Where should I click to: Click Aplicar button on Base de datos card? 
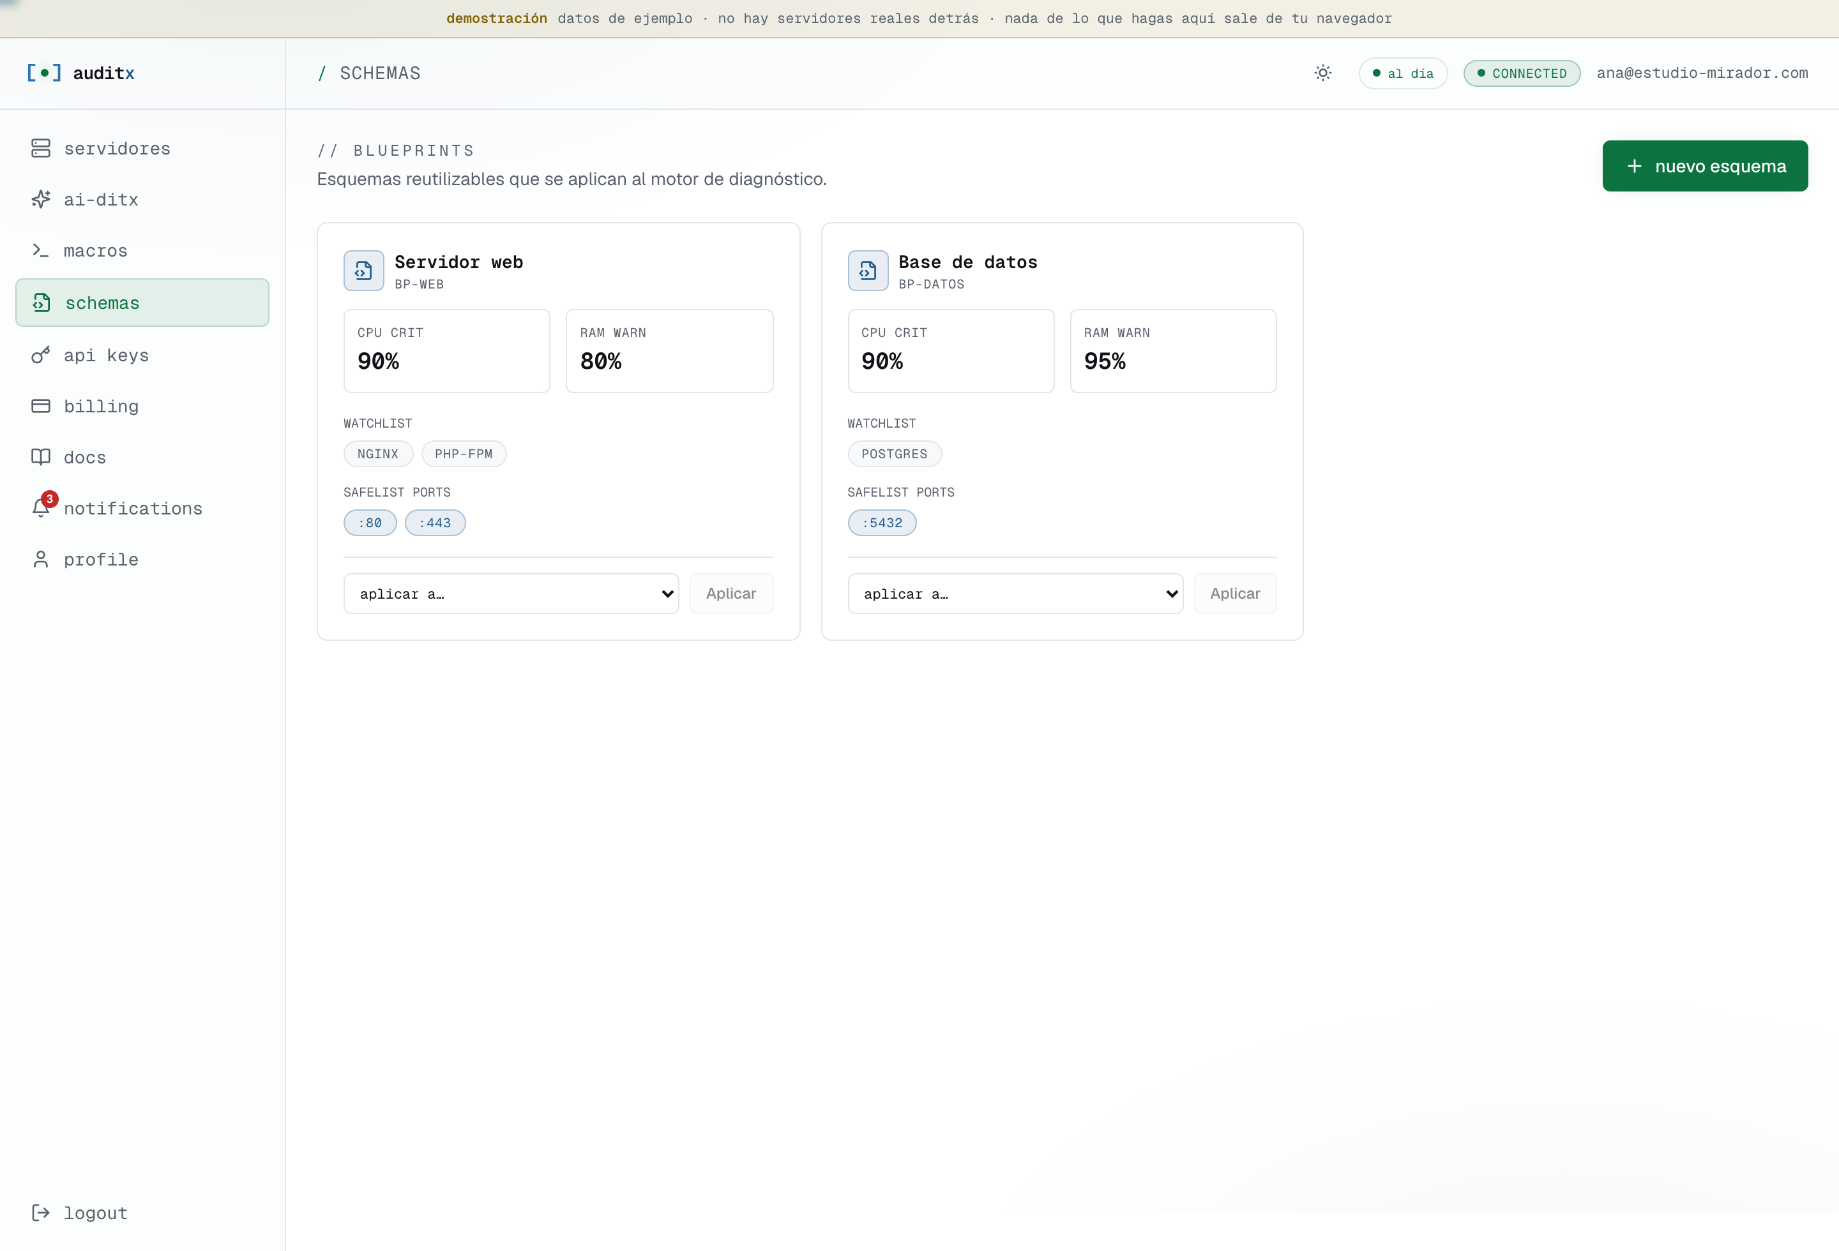click(1235, 593)
